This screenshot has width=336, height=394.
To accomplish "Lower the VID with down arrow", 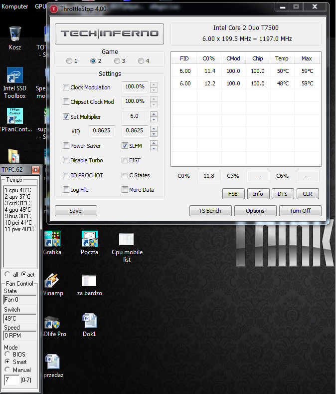I will tap(154, 134).
